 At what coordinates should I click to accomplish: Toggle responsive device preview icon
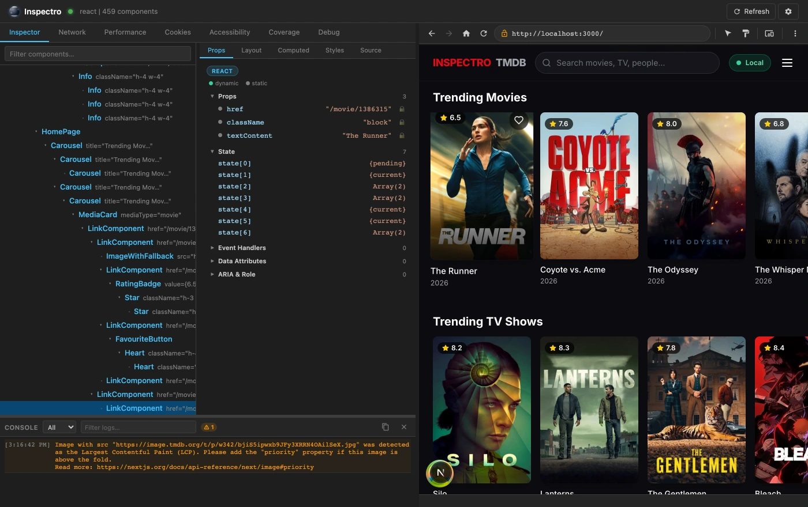tap(769, 33)
